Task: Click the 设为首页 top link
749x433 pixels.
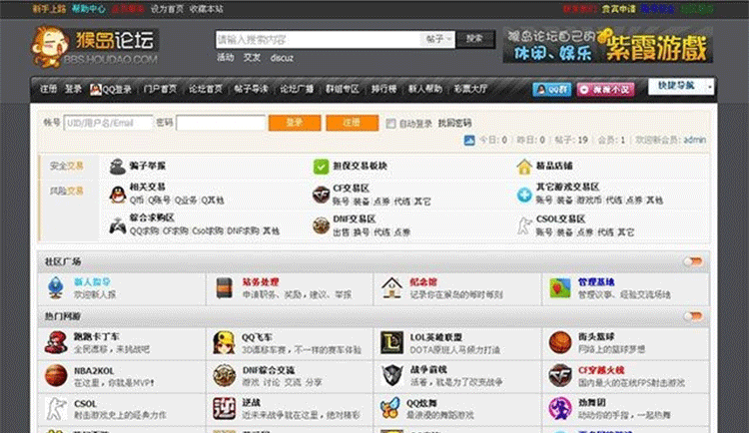Action: pos(167,9)
